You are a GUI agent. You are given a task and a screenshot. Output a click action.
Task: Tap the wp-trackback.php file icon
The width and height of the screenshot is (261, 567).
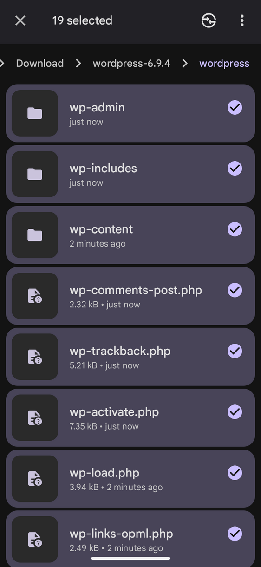pos(35,357)
